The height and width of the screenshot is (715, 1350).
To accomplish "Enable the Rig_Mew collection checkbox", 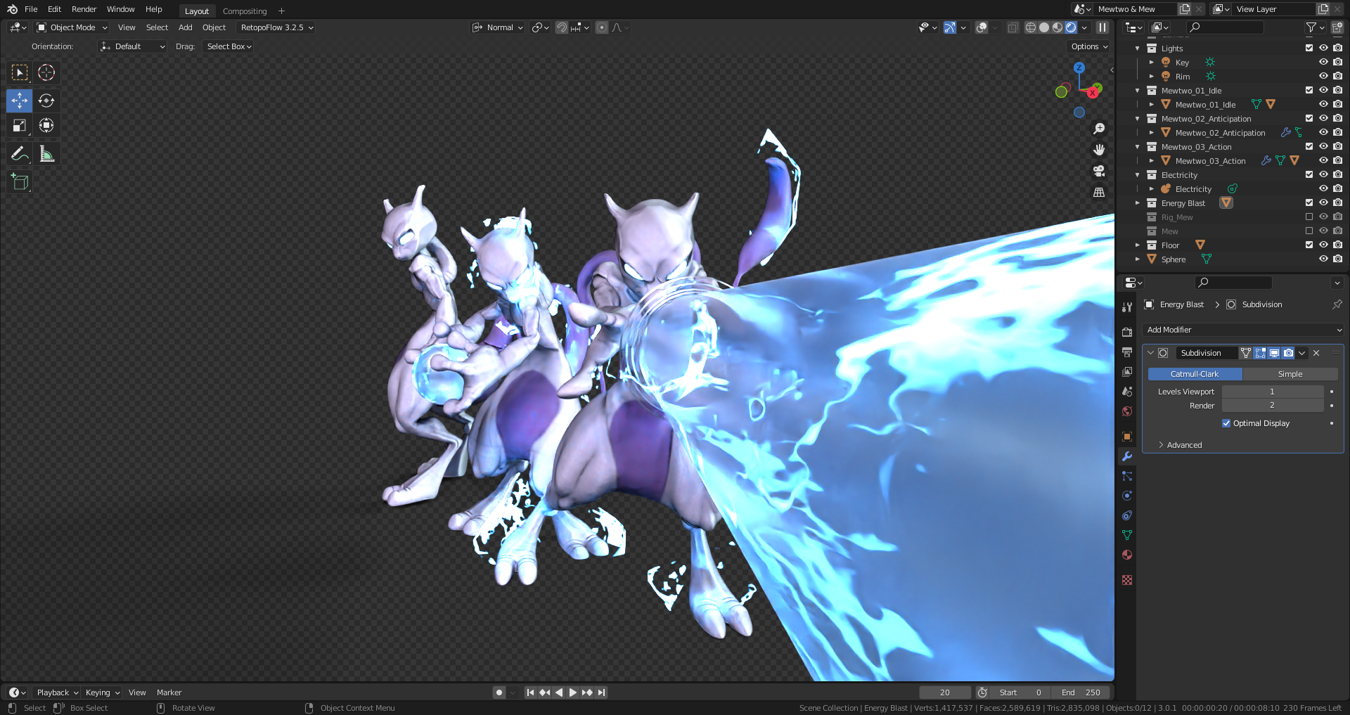I will pos(1309,217).
